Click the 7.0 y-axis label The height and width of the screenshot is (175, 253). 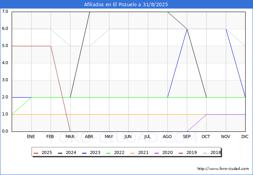(5, 12)
